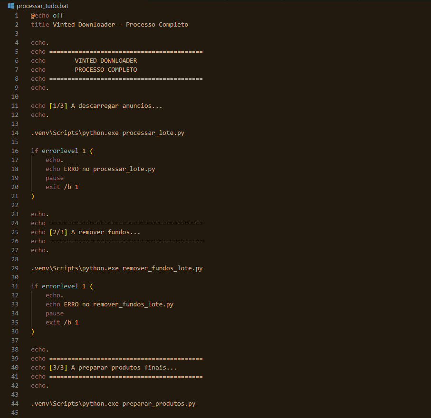Viewport: 431px width, 418px height.
Task: Click the 'echo.' on line 27
Action: point(40,250)
